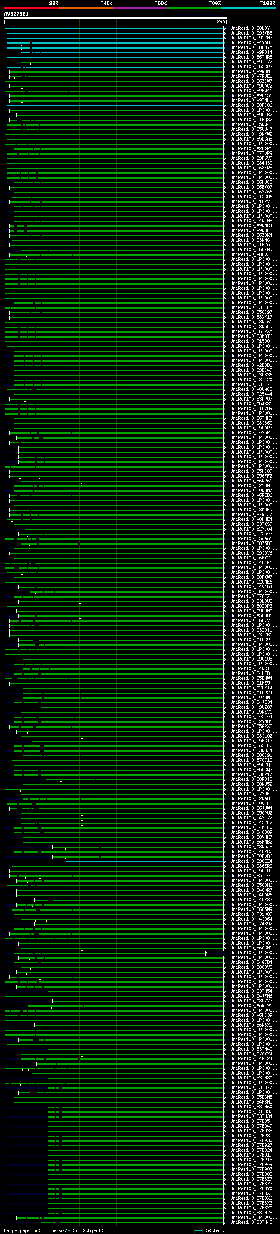280x1234 pixels.
Task: Click the UniRef100_Q6Y266 label
Action: click(251, 192)
